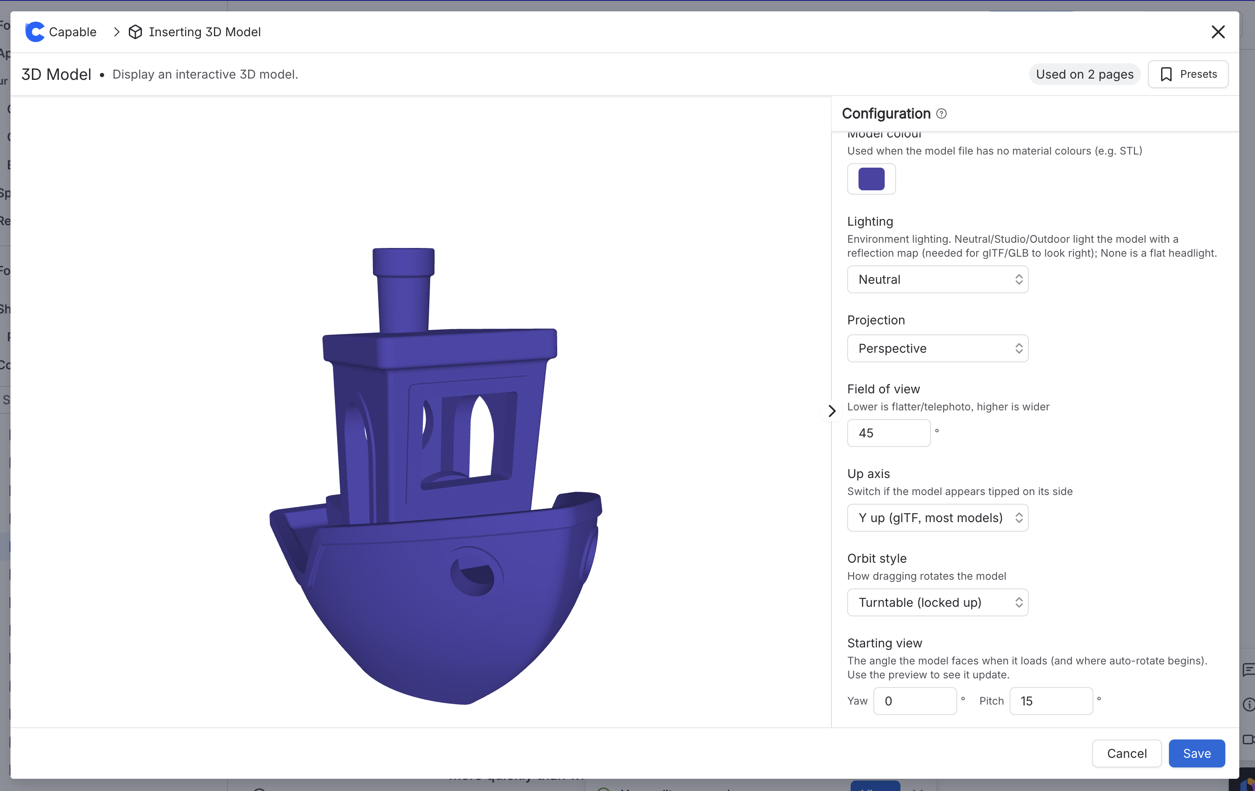Close the 3D Model dialog

(x=1218, y=32)
